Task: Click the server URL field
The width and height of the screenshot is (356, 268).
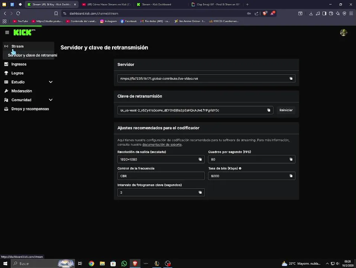Action: [206, 79]
